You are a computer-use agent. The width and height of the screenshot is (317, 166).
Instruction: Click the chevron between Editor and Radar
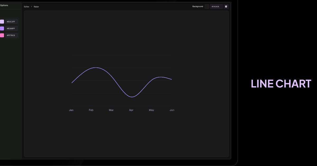[x=31, y=7]
